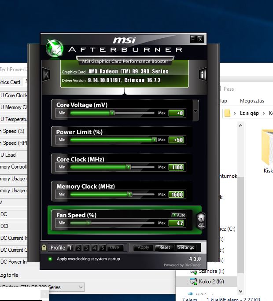The height and width of the screenshot is (301, 273).
Task: Click the breadcrumb chevron after Ez a gép
Action: [264, 113]
